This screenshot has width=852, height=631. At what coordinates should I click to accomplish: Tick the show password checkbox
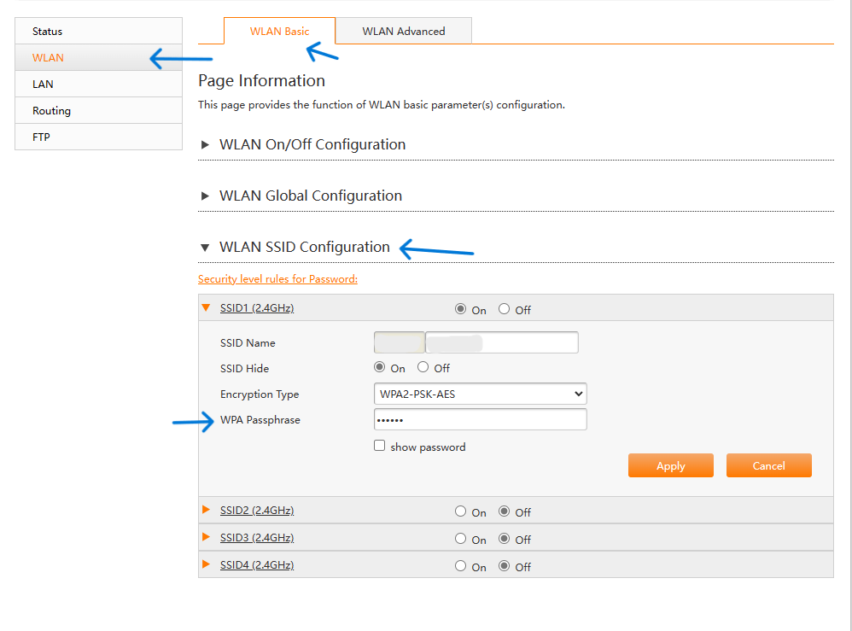click(380, 446)
